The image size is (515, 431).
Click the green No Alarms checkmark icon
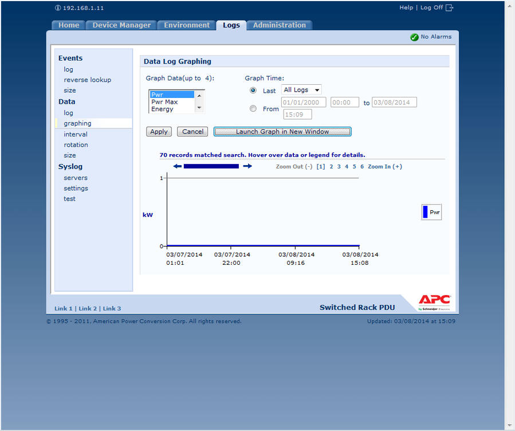pyautogui.click(x=414, y=37)
